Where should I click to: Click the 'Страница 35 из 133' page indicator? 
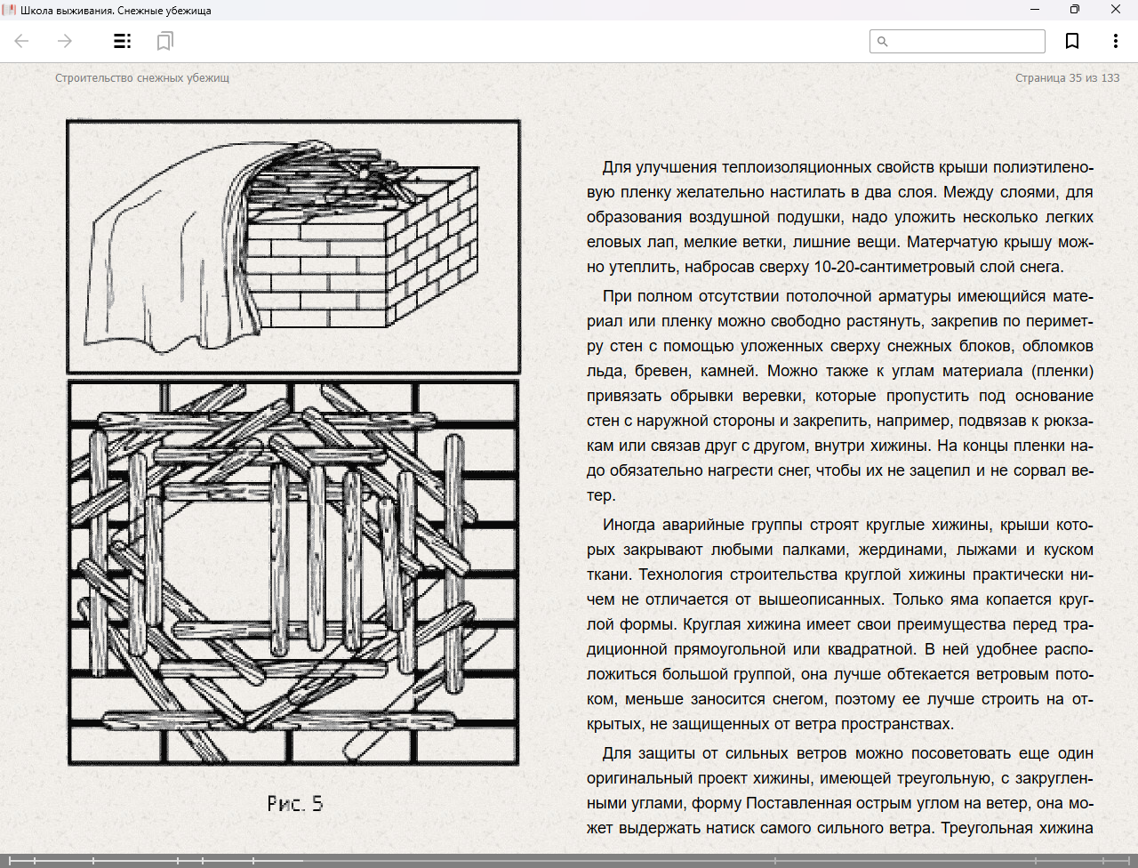click(1067, 78)
